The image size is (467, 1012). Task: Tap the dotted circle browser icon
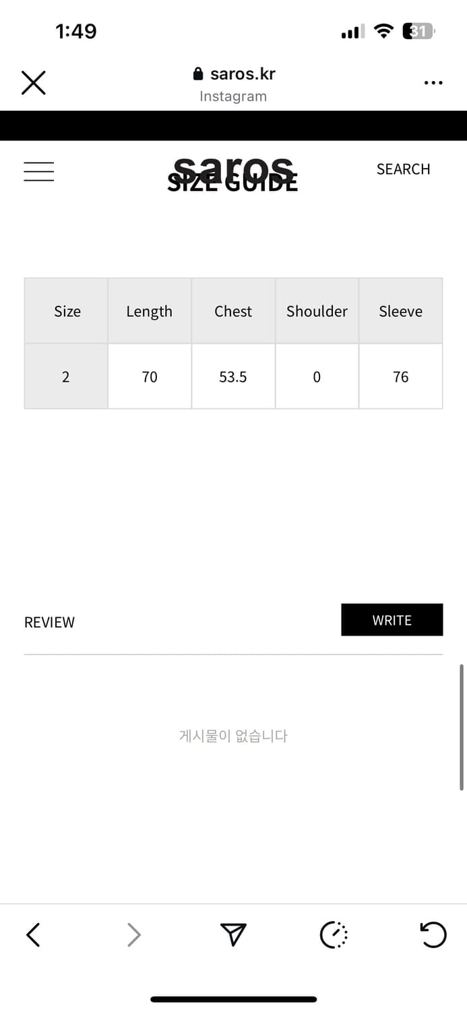click(x=333, y=934)
